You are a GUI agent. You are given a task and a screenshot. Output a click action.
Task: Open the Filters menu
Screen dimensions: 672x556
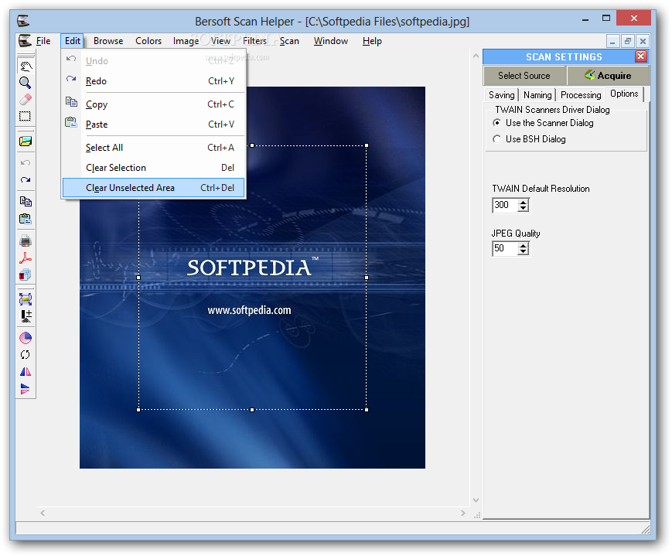(x=254, y=41)
